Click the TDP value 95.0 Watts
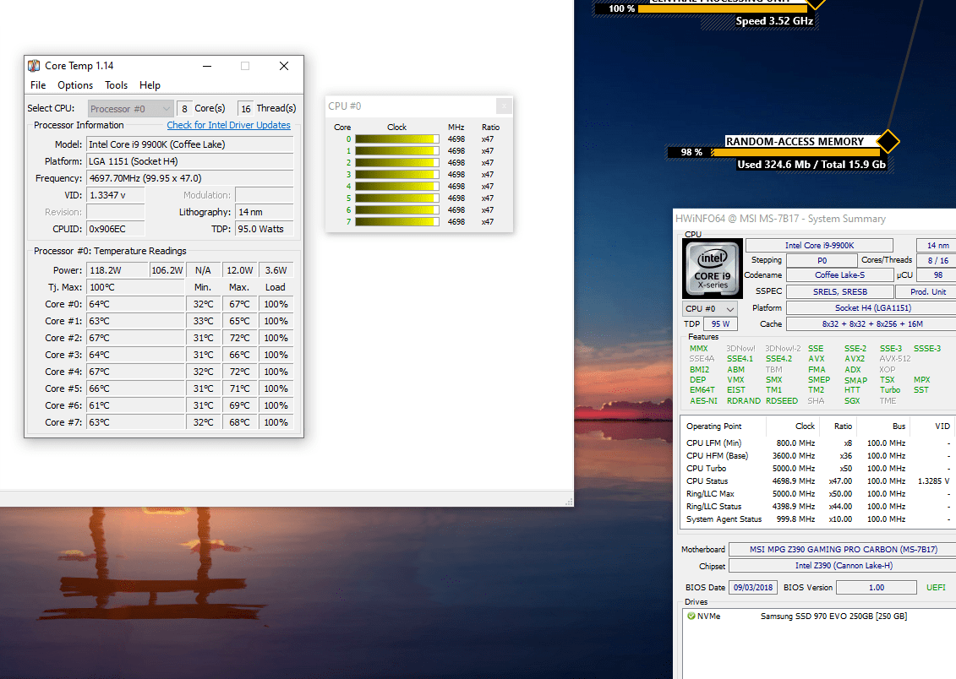 264,229
